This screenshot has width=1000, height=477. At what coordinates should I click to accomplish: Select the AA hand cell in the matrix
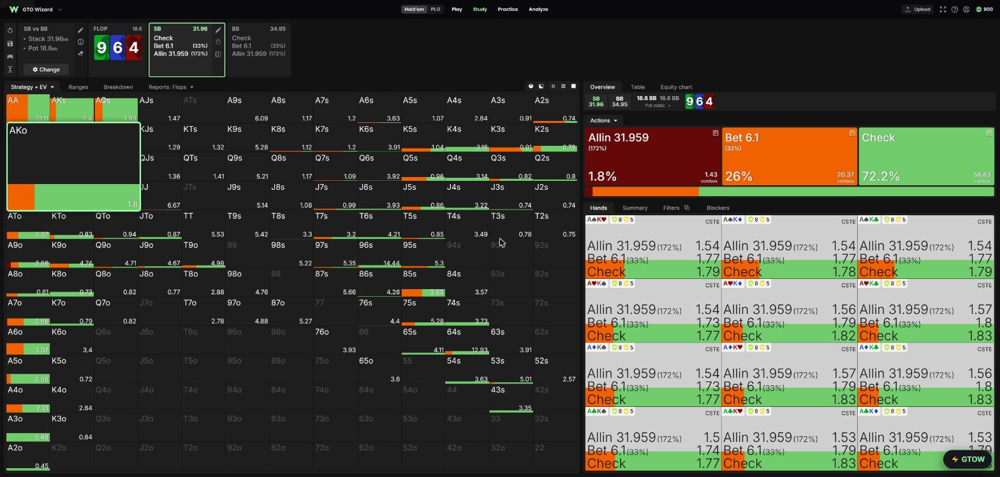[28, 108]
